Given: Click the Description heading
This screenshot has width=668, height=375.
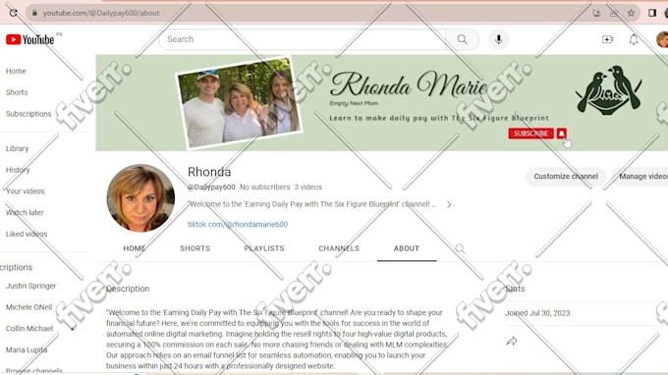Looking at the screenshot, I should click(128, 289).
